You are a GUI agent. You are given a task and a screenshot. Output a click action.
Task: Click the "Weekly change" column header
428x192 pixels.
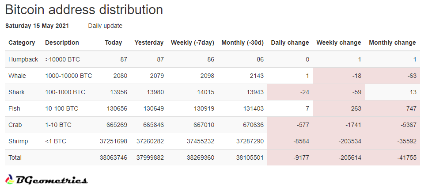[x=338, y=42]
